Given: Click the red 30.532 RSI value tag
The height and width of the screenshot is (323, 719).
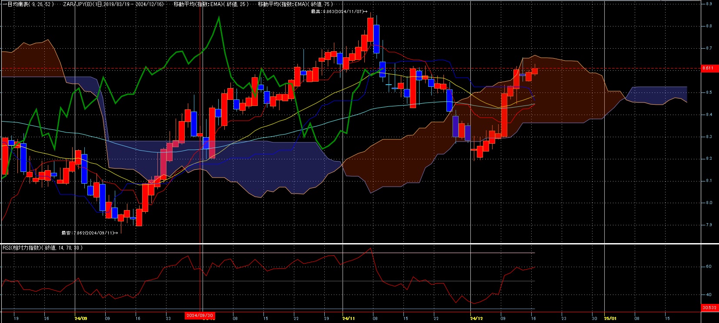Looking at the screenshot, I should point(710,308).
